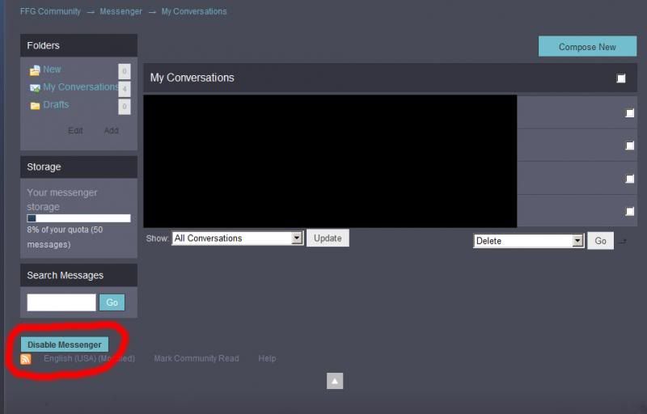Go to Messenger in the breadcrumb
Screen dimensions: 647x414
pos(121,11)
